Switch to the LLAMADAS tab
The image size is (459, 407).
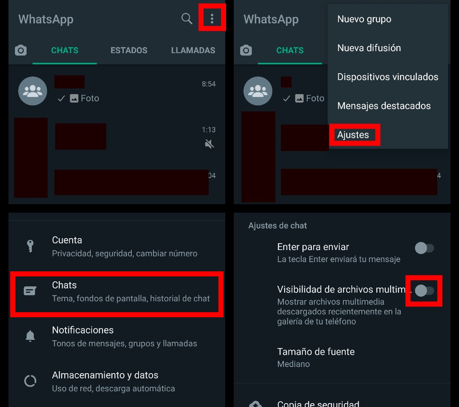point(193,51)
